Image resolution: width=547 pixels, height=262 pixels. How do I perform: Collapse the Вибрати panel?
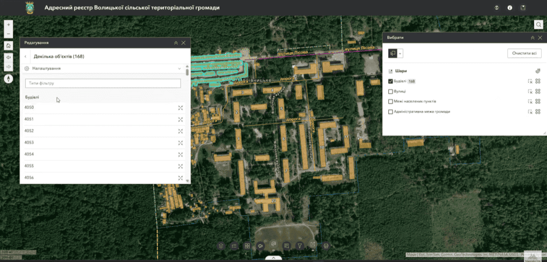click(532, 38)
